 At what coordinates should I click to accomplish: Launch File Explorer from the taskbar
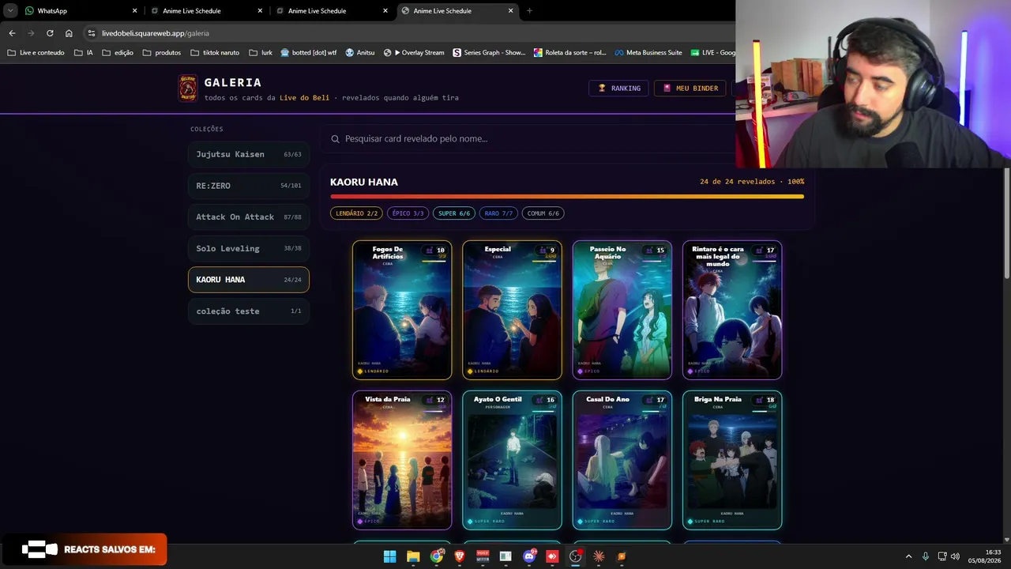tap(413, 556)
